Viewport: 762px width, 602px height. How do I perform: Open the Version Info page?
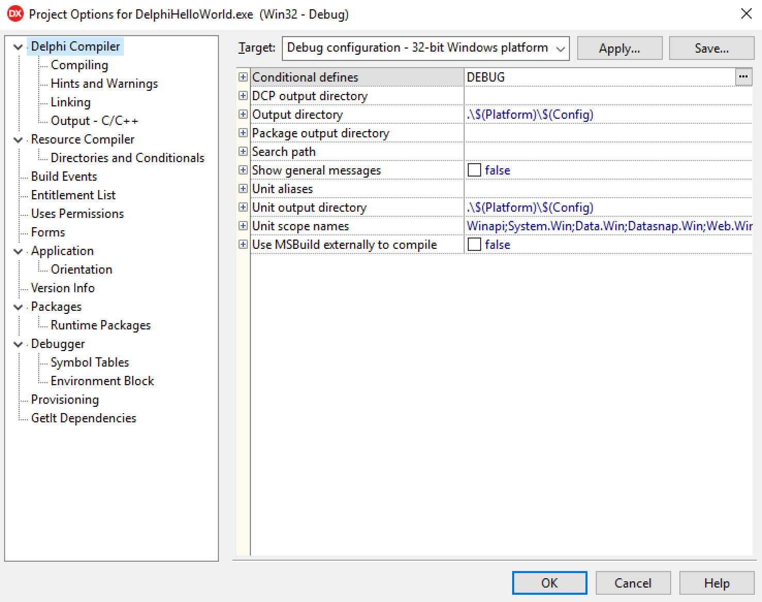pos(63,288)
